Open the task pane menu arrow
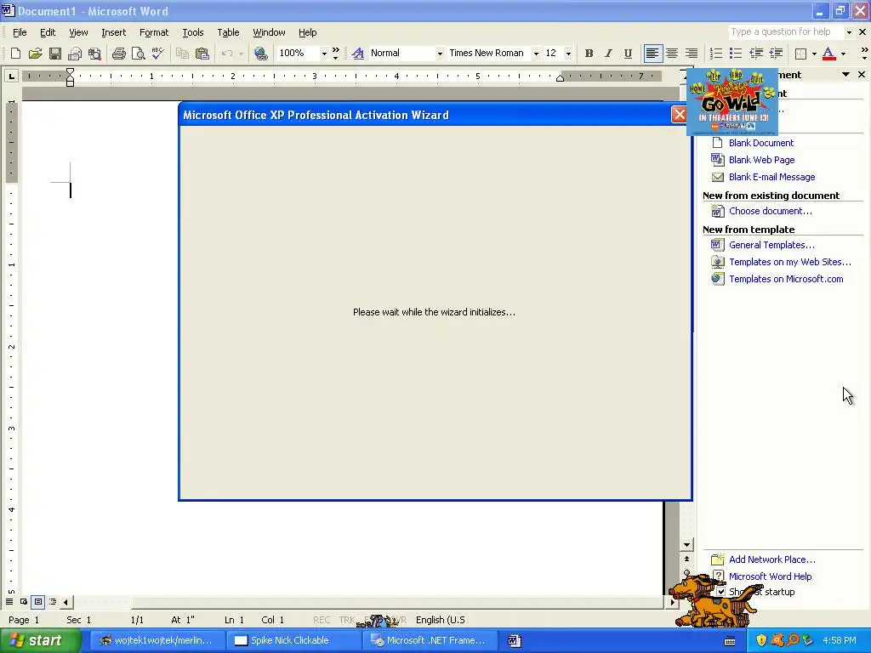Viewport: 871px width, 653px height. point(845,75)
